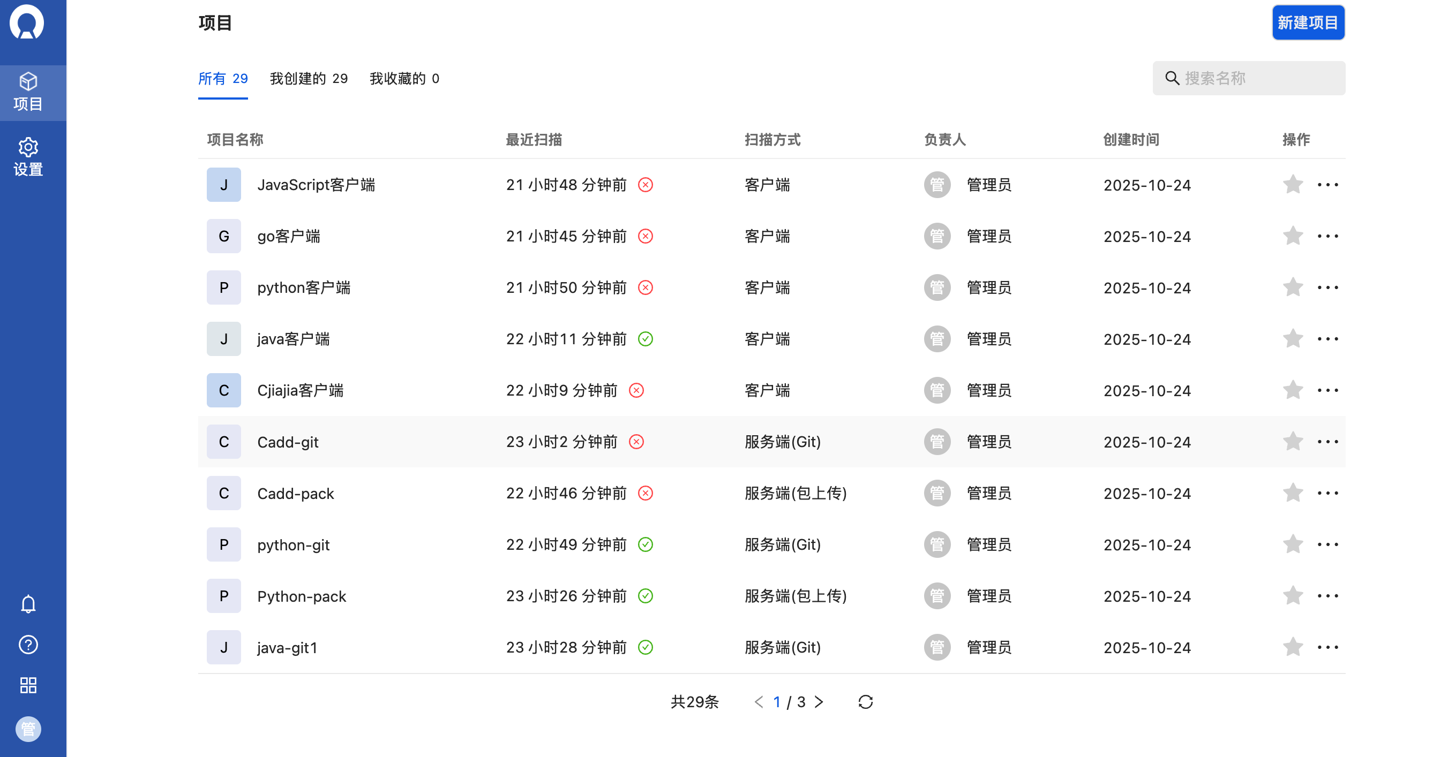Switch to 我创建的 tab
Image resolution: width=1455 pixels, height=757 pixels.
[x=309, y=79]
